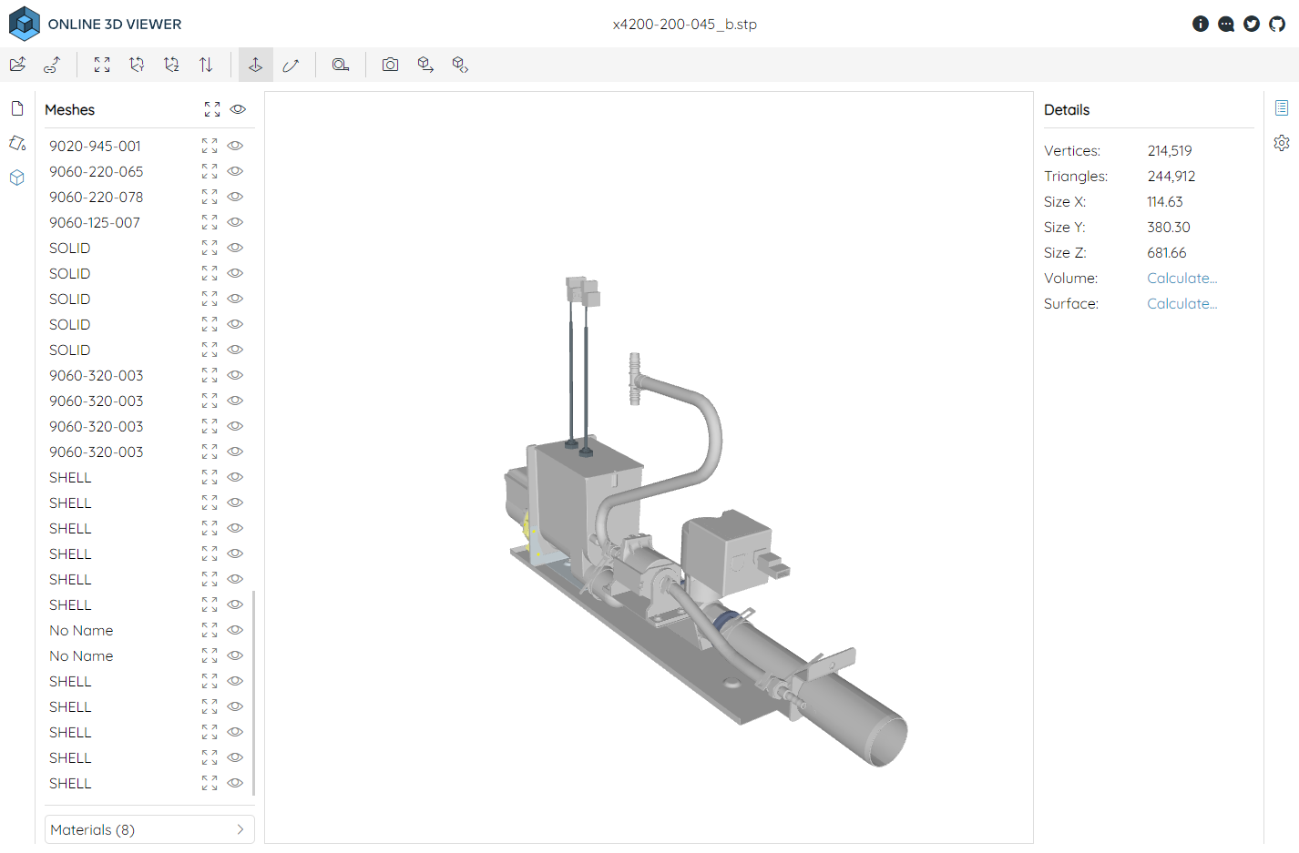
Task: Export the model to another format
Action: pyautogui.click(x=424, y=65)
